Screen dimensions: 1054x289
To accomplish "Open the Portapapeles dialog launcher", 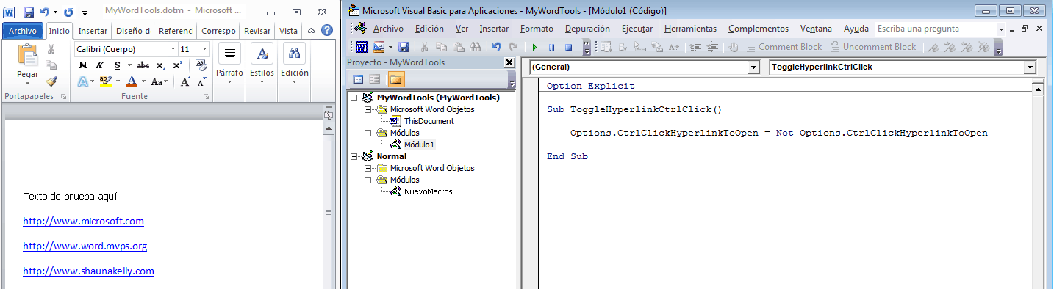I will click(x=63, y=97).
